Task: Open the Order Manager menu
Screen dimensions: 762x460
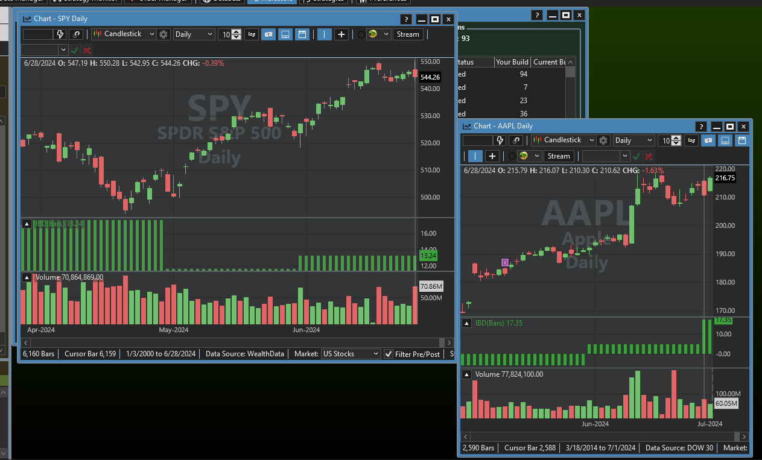Action: coord(157,2)
